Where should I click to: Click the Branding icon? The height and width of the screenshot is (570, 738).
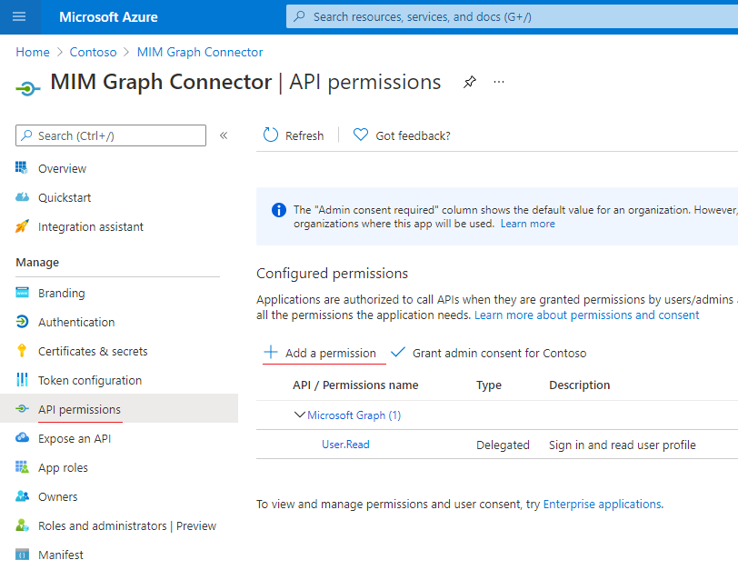(x=22, y=293)
